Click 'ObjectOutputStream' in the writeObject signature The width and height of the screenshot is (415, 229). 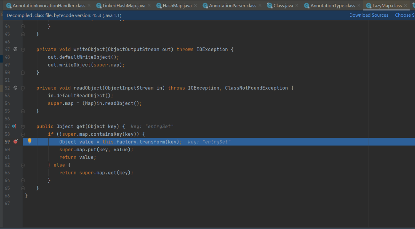tap(134, 49)
